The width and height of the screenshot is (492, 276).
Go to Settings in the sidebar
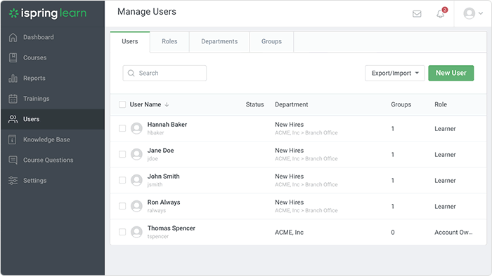(53, 181)
